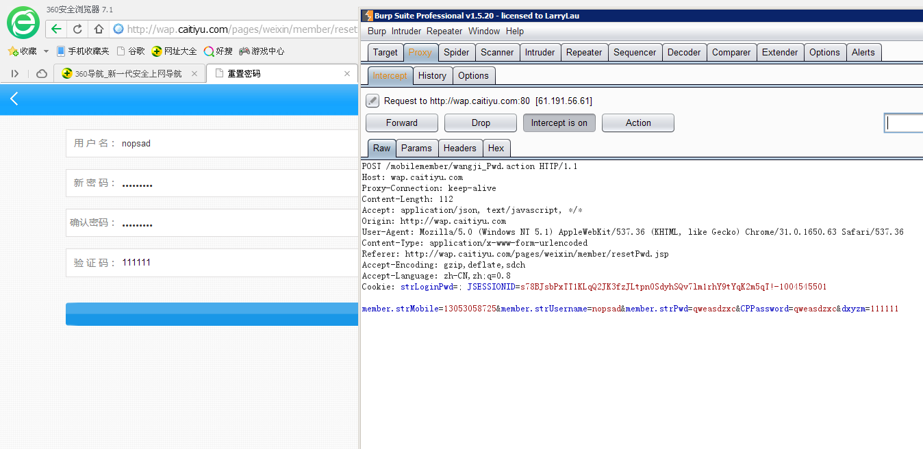
Task: Click the POST /mobilemember/wangji_Pwd.action request line
Action: (470, 166)
